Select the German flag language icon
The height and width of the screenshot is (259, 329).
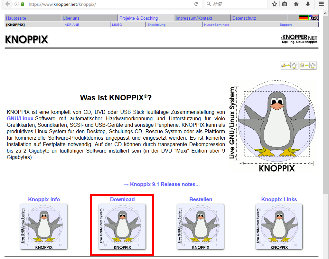coord(304,18)
